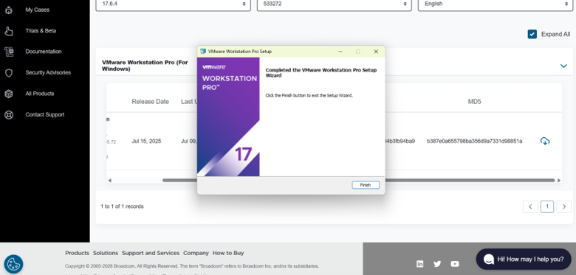
Task: Open the YouTube icon in footer
Action: click(455, 264)
